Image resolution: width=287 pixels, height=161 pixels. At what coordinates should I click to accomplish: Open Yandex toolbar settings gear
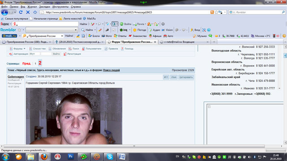click(x=163, y=24)
